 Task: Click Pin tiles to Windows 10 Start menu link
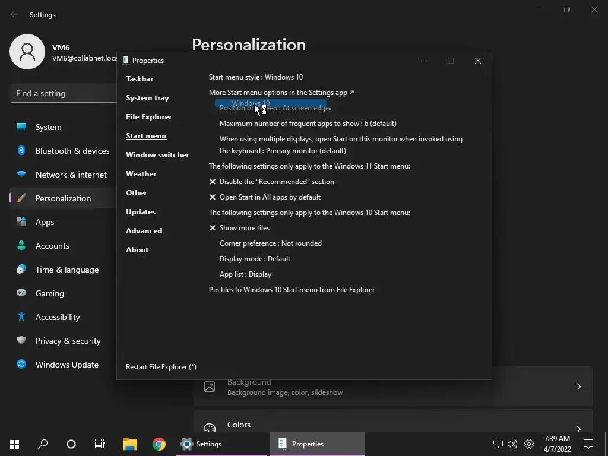tap(292, 290)
